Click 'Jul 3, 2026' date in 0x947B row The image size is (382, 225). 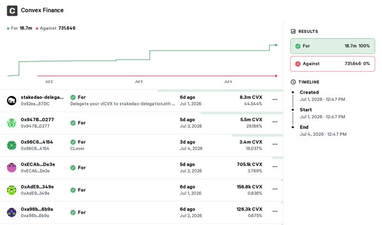click(191, 126)
